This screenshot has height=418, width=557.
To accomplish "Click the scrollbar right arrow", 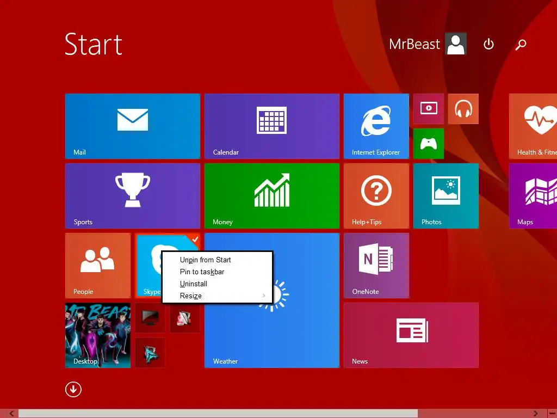I will (x=535, y=414).
